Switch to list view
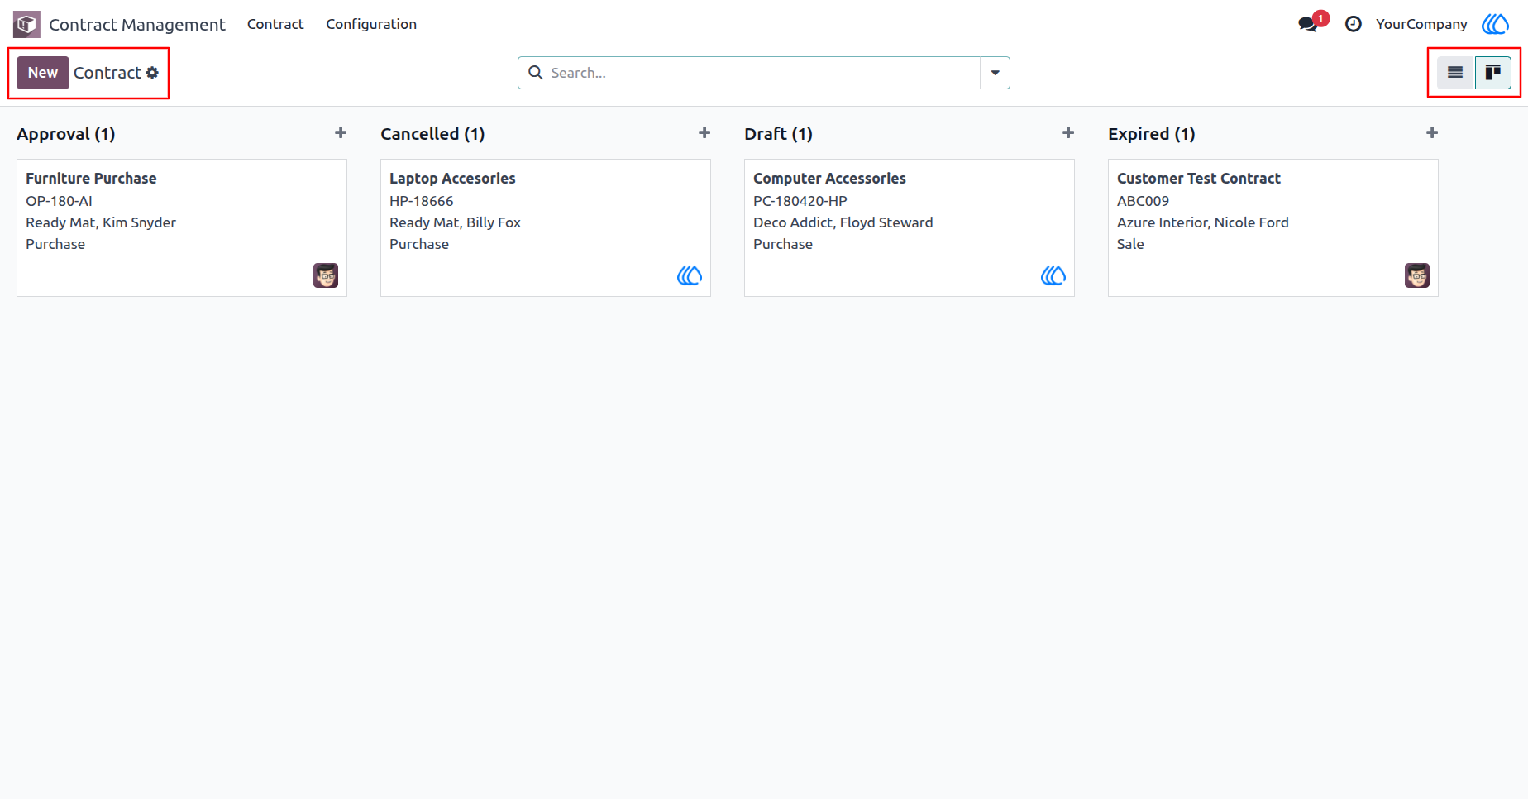The image size is (1528, 799). pyautogui.click(x=1455, y=73)
